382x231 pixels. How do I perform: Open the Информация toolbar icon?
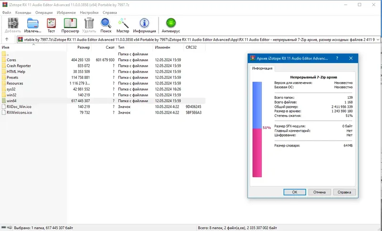[144, 23]
